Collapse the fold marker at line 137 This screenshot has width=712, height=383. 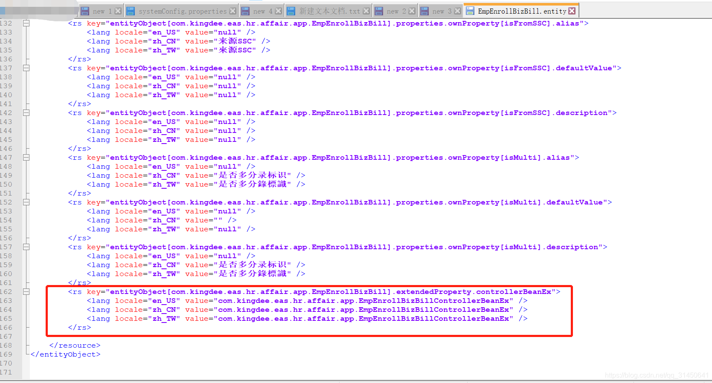(26, 68)
